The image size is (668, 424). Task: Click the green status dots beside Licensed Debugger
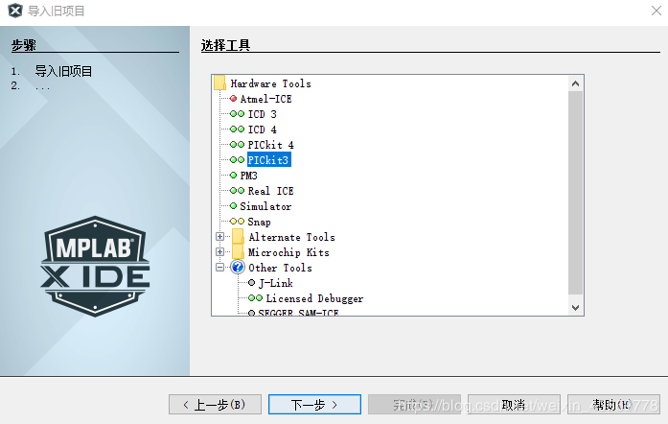tap(256, 298)
